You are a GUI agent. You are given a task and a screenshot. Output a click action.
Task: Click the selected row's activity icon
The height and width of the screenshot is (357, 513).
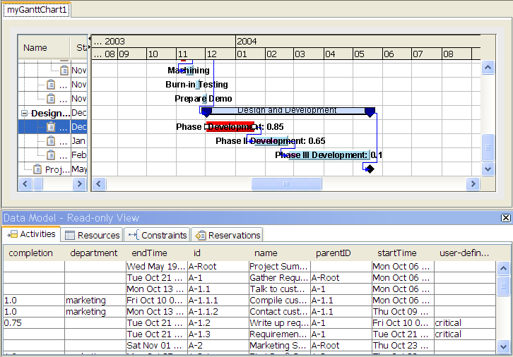click(x=51, y=127)
